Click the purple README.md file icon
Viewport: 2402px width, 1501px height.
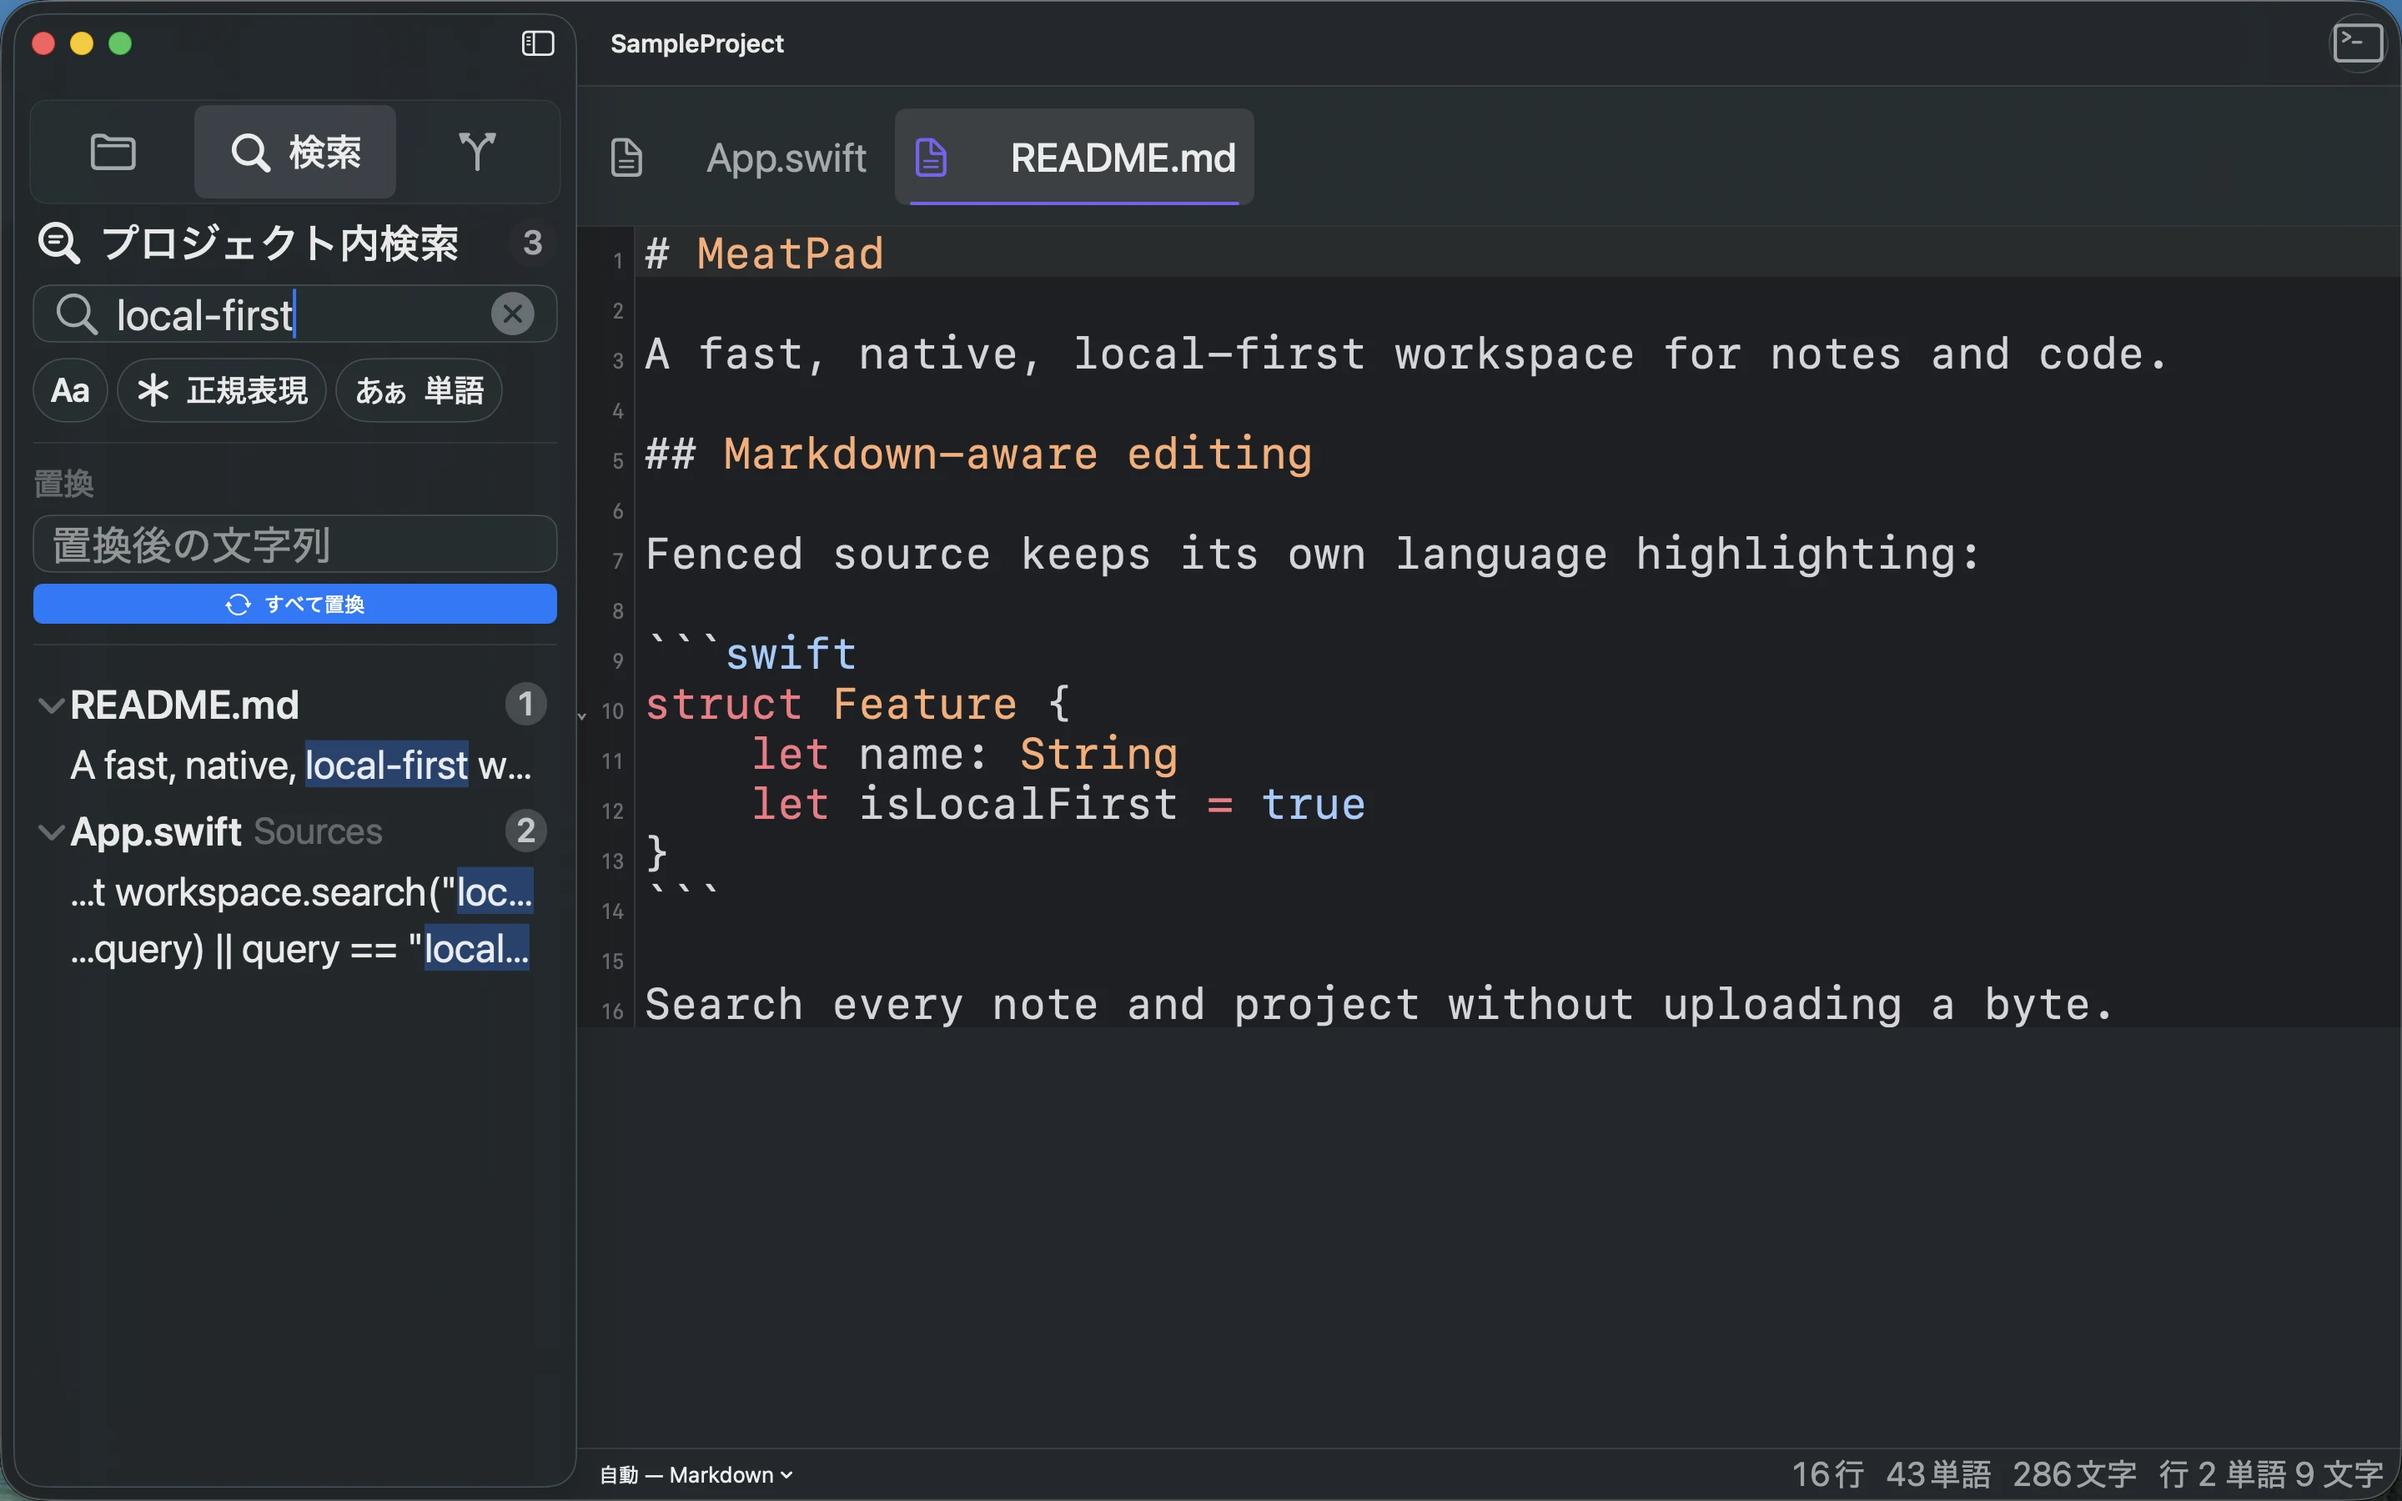point(931,158)
